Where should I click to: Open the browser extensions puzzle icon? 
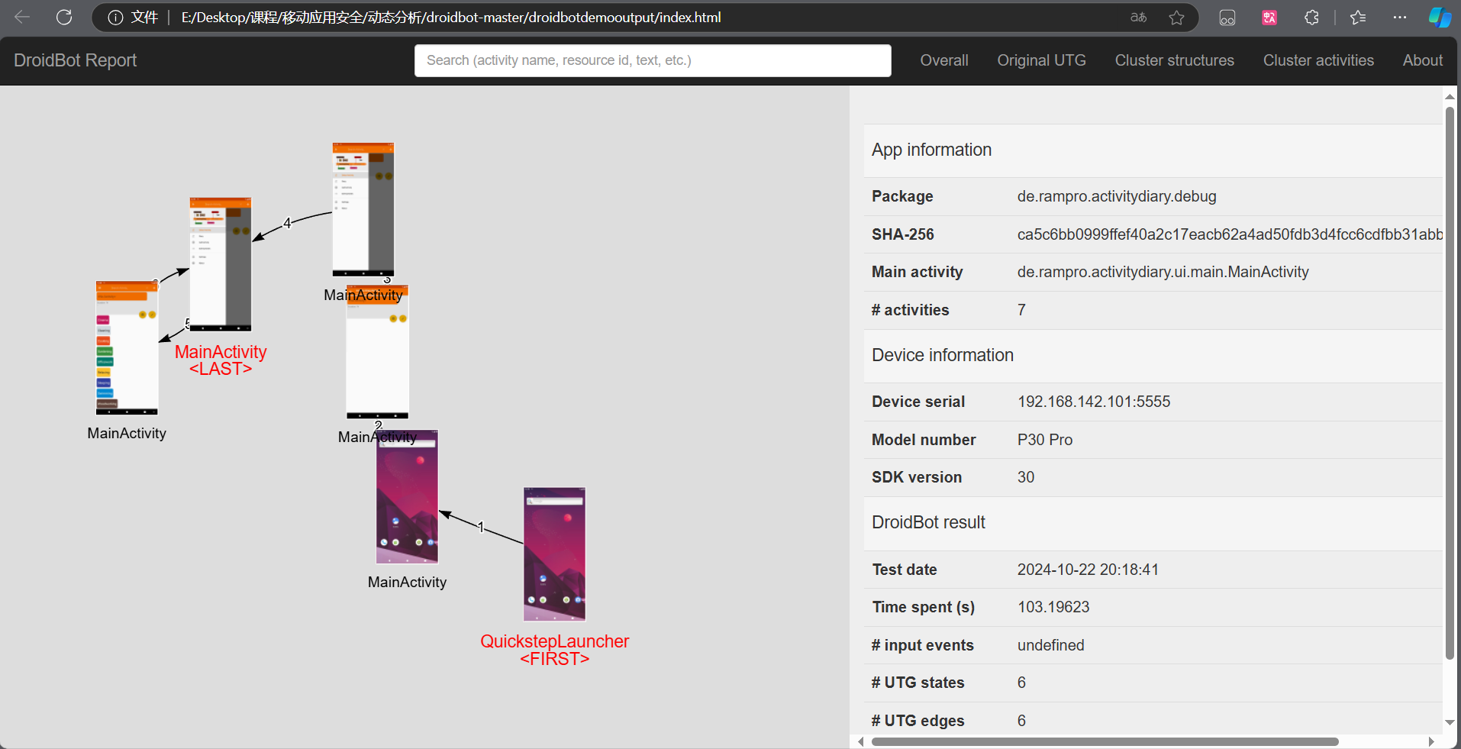tap(1311, 18)
